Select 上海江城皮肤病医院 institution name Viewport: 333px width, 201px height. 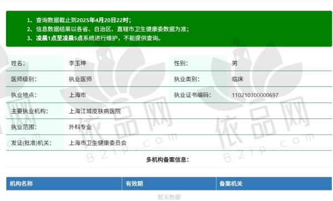(x=95, y=111)
